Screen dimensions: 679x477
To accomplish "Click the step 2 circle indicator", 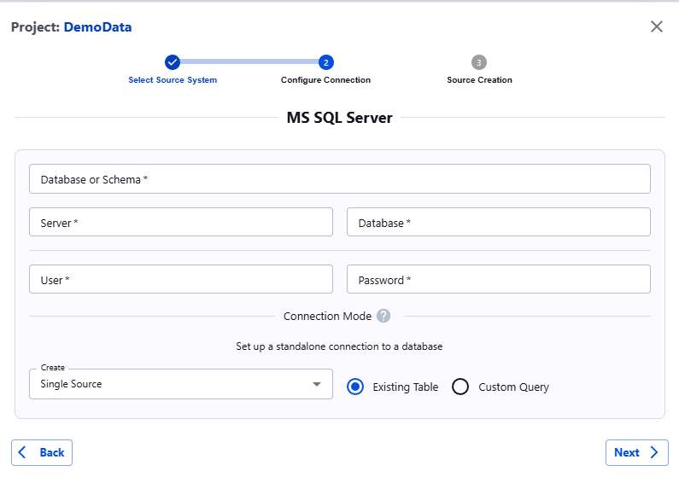I will tap(326, 62).
